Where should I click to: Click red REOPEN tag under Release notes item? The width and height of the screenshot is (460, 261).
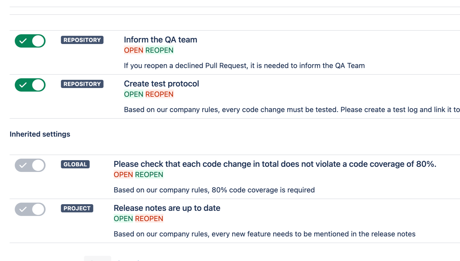click(x=149, y=219)
